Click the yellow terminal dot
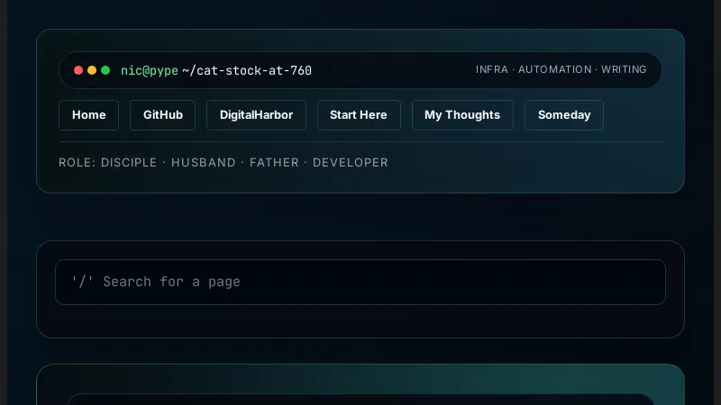 (x=92, y=70)
